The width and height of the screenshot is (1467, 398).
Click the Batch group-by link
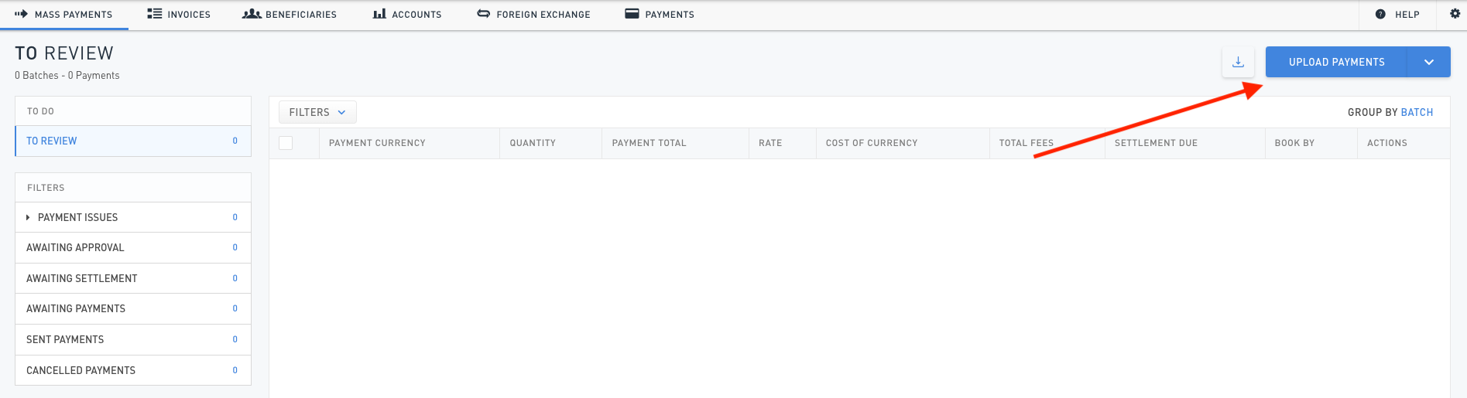coord(1417,112)
